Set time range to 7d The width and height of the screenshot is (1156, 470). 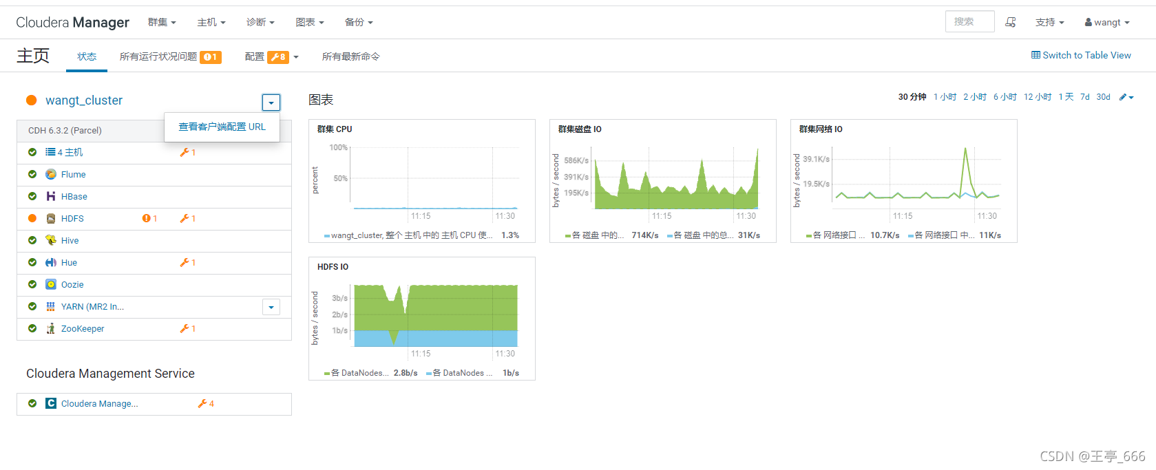pyautogui.click(x=1085, y=97)
